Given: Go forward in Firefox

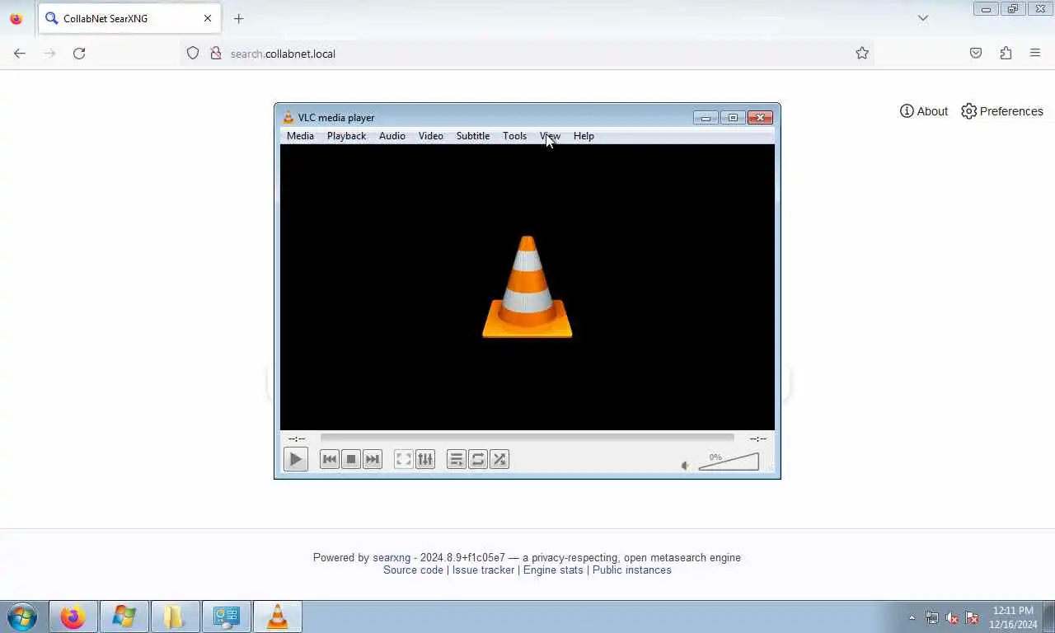Looking at the screenshot, I should coord(49,54).
